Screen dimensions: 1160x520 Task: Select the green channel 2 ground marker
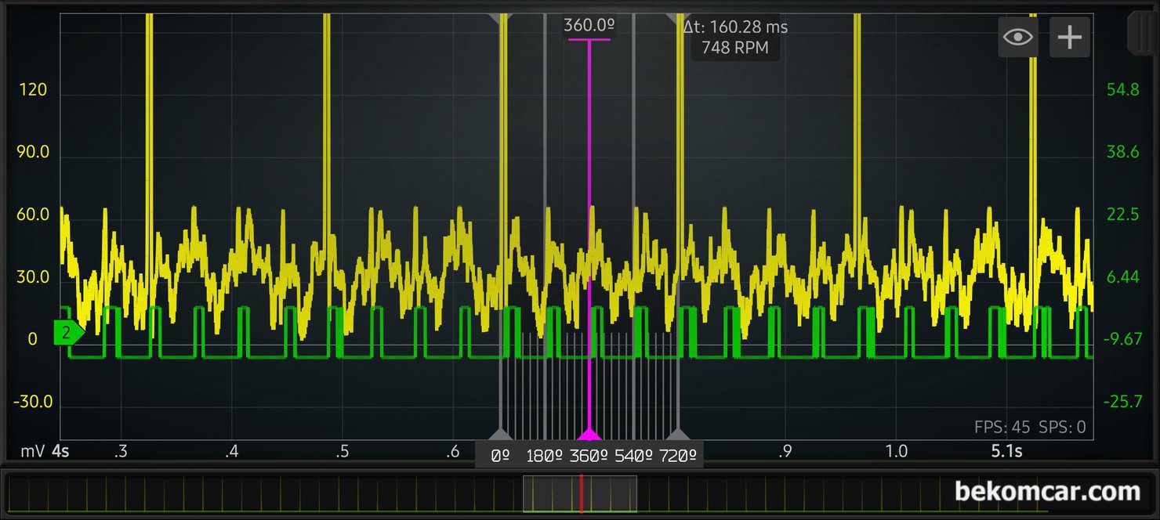[x=67, y=333]
